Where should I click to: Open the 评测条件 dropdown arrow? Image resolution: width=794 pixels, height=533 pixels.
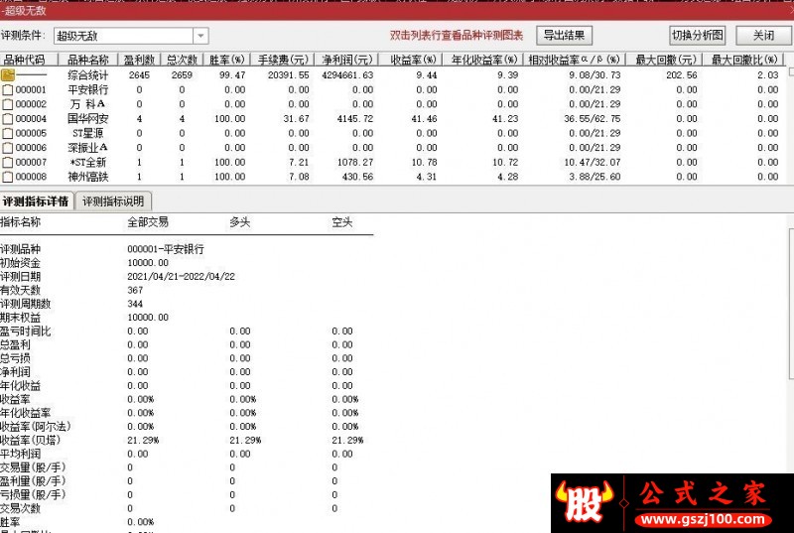tap(200, 36)
